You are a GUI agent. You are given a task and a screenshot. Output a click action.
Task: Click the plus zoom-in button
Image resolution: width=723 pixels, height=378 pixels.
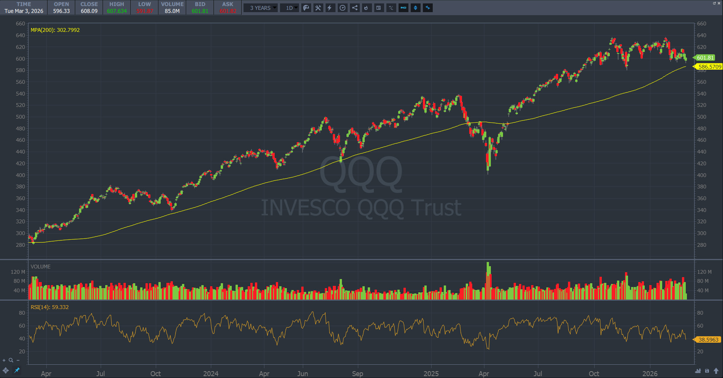pyautogui.click(x=4, y=360)
